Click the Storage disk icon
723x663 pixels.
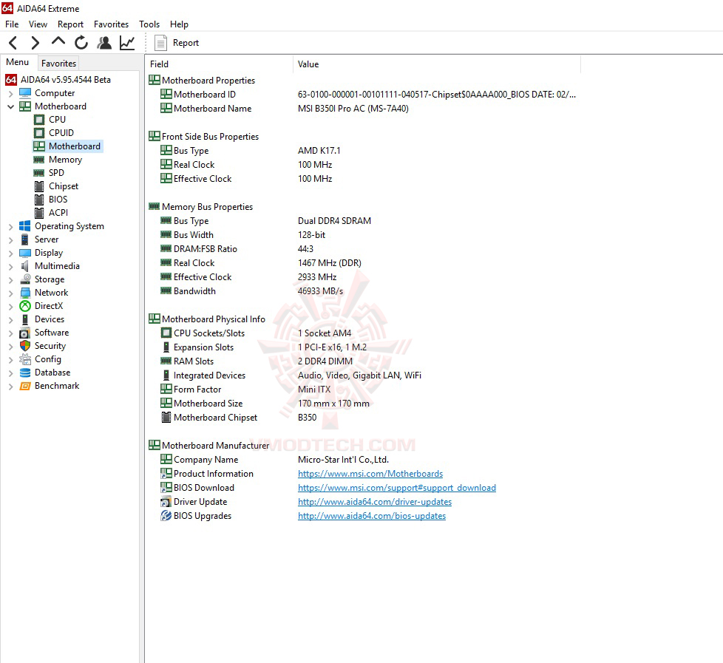pyautogui.click(x=26, y=279)
